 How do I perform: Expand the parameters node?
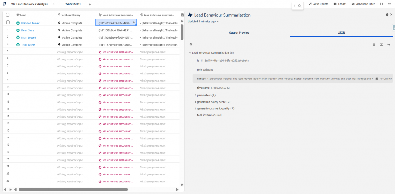pos(196,96)
